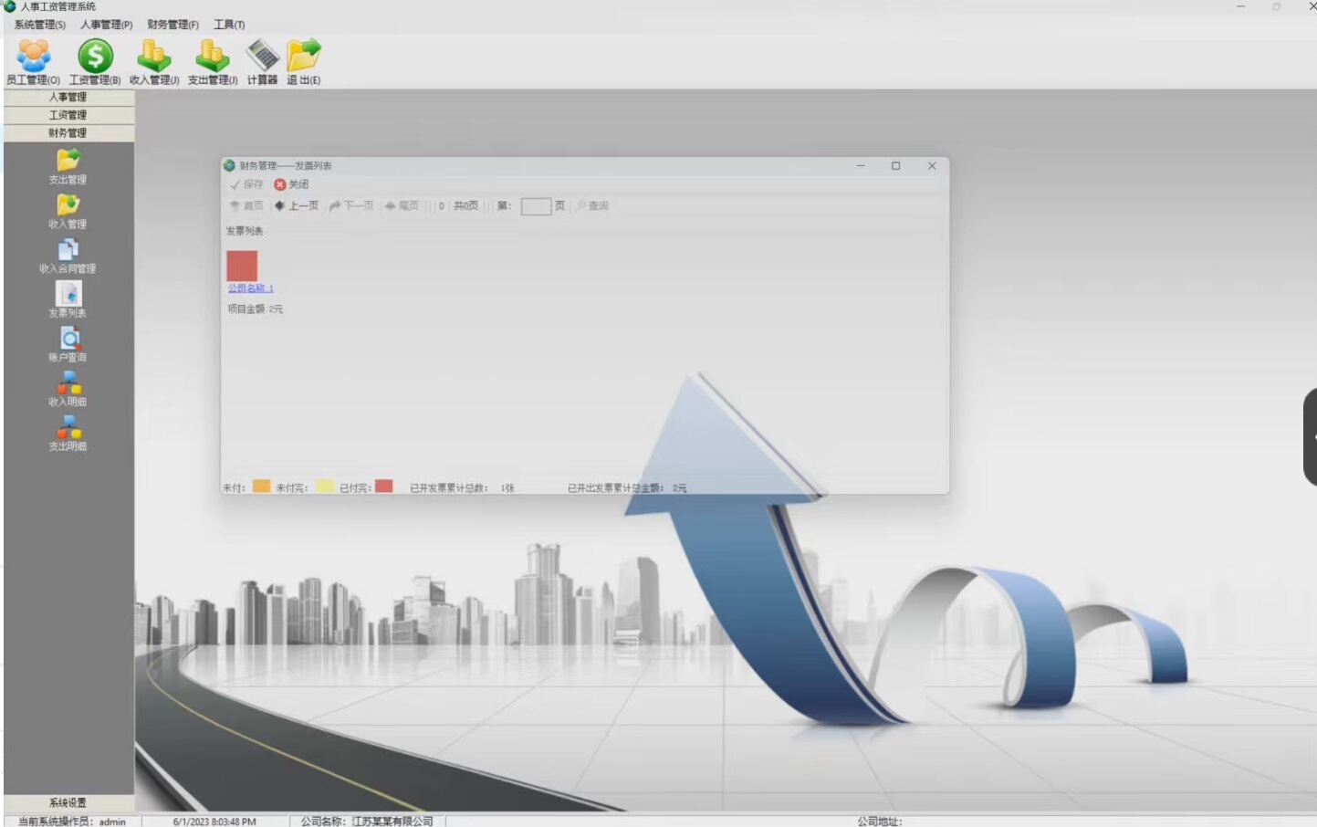Click the green dollar 工资管理(B) toolbar icon
This screenshot has height=827, width=1317.
click(95, 62)
